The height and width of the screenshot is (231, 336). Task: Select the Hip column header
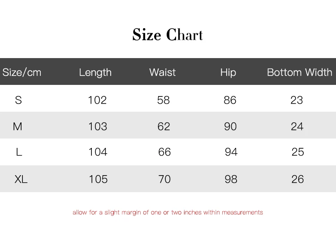pos(228,72)
